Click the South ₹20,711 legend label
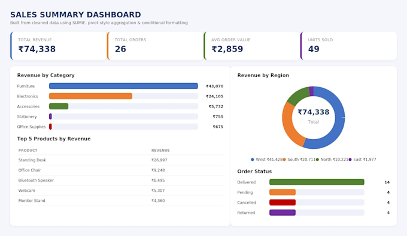Image resolution: width=407 pixels, height=236 pixels. [x=302, y=160]
